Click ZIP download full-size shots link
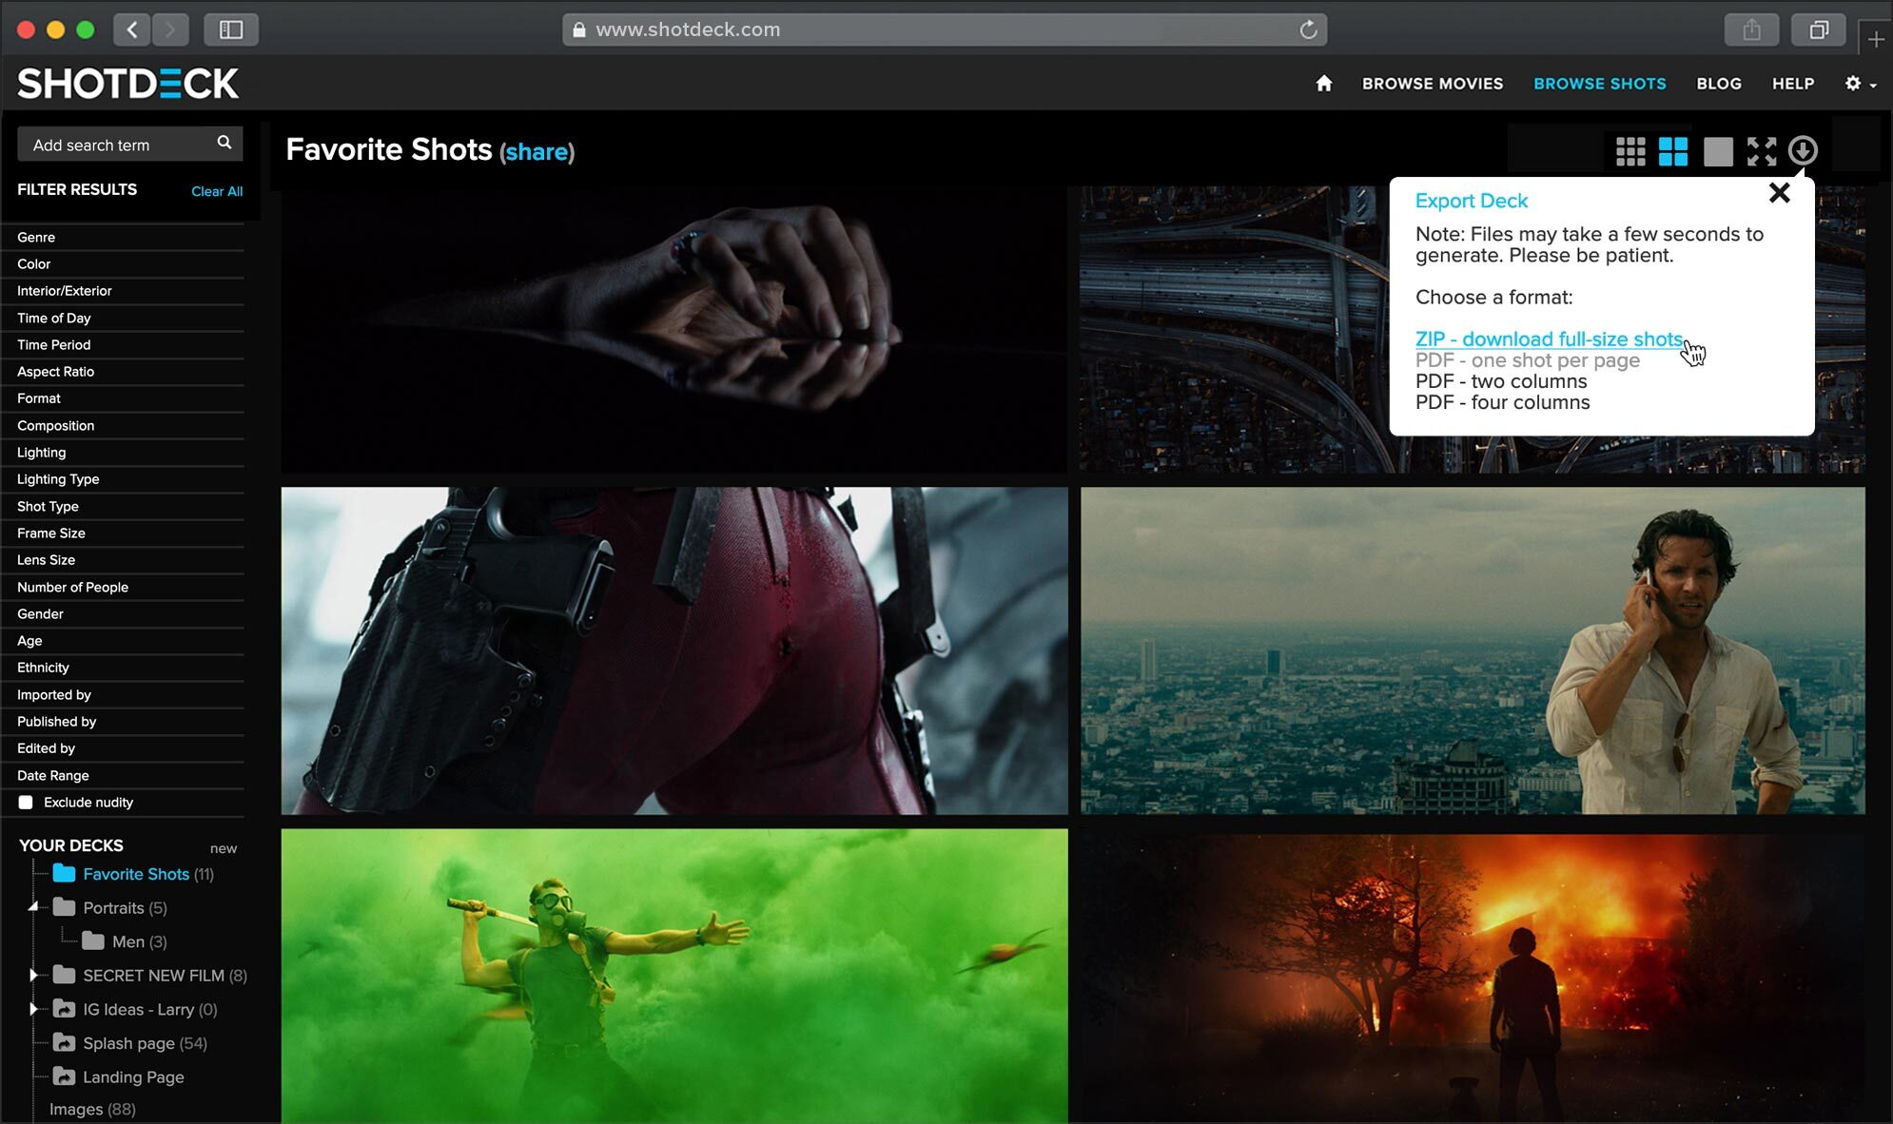 point(1548,339)
